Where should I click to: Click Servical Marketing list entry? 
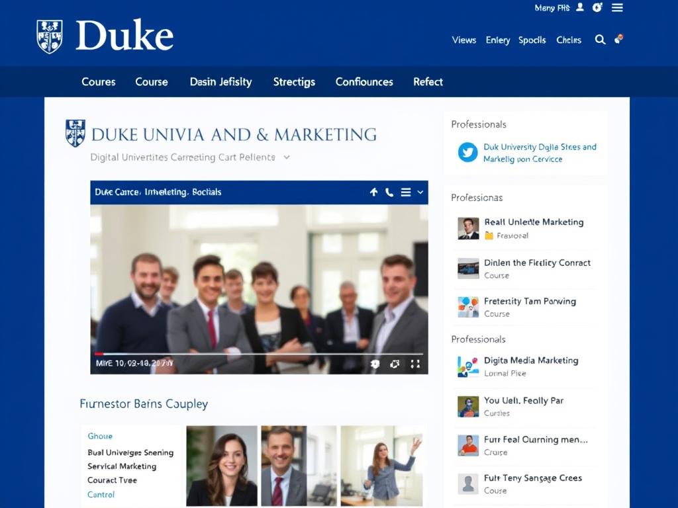tap(122, 466)
